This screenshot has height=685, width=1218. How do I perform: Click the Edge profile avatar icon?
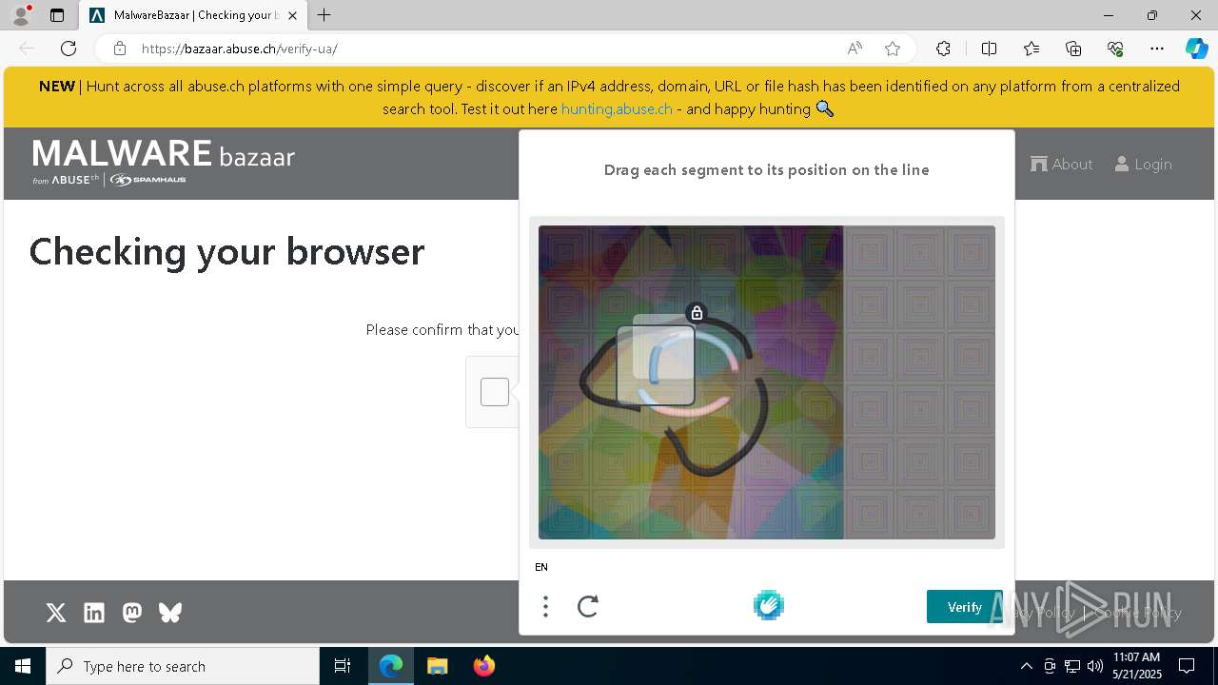(20, 15)
